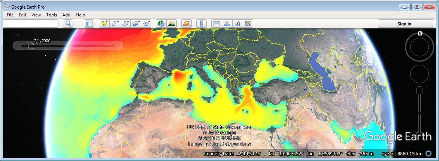Start recording a tour

pos(146,24)
